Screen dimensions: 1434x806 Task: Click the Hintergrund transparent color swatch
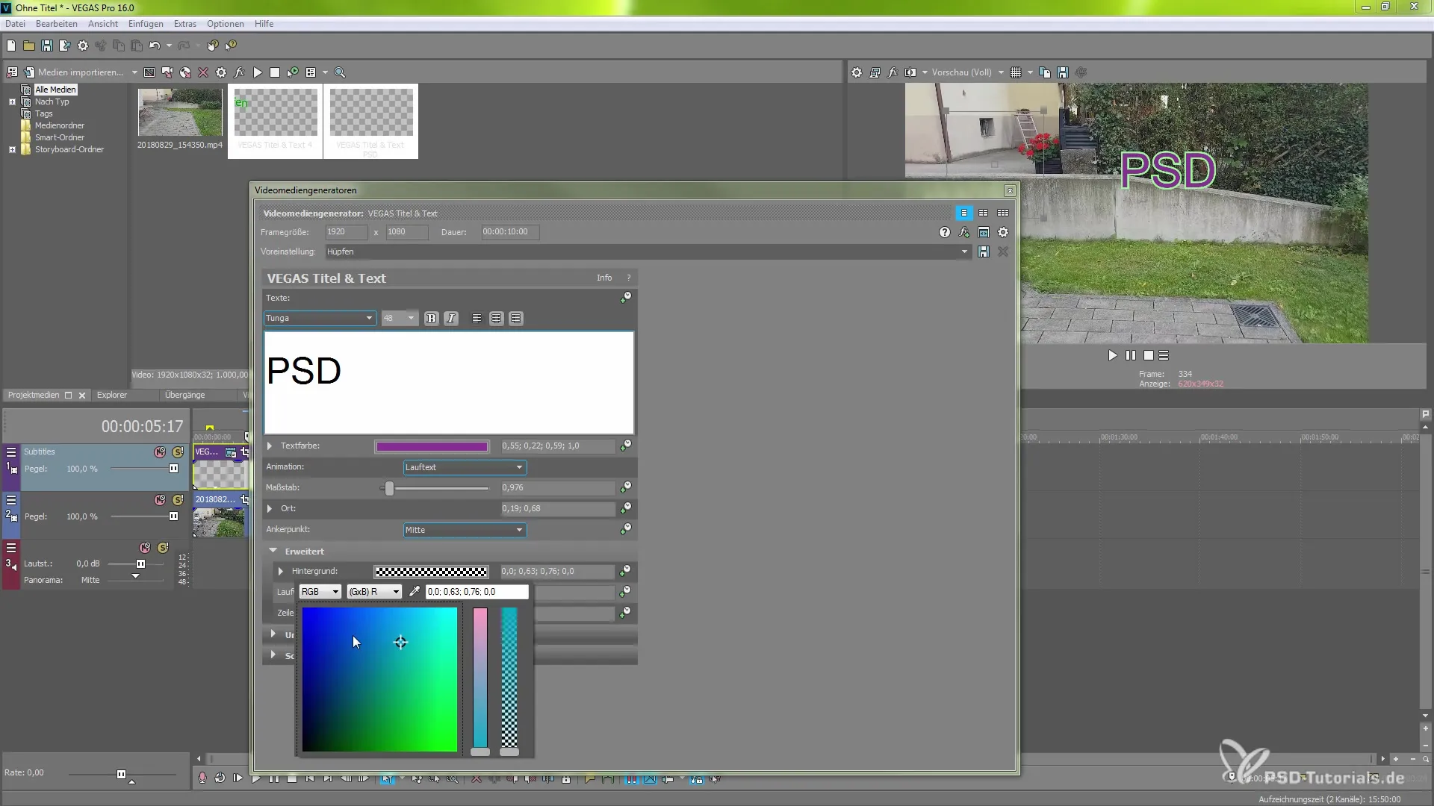pyautogui.click(x=432, y=572)
